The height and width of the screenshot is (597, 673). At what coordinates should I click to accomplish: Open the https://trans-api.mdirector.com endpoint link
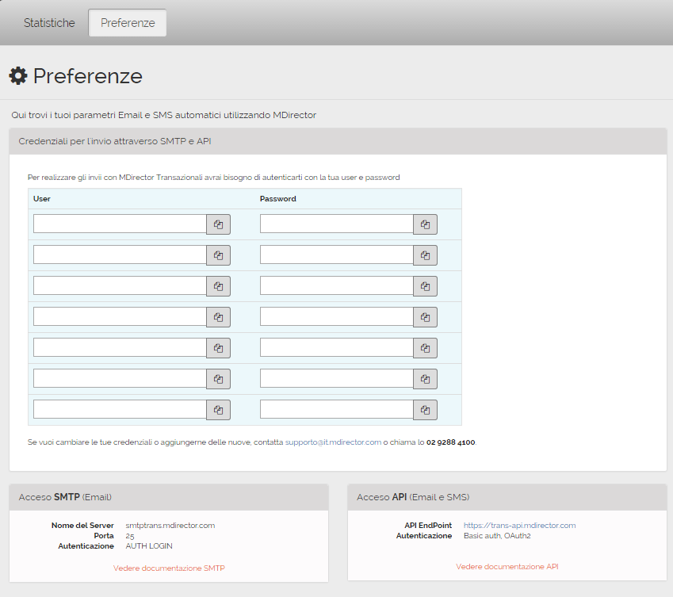point(519,526)
